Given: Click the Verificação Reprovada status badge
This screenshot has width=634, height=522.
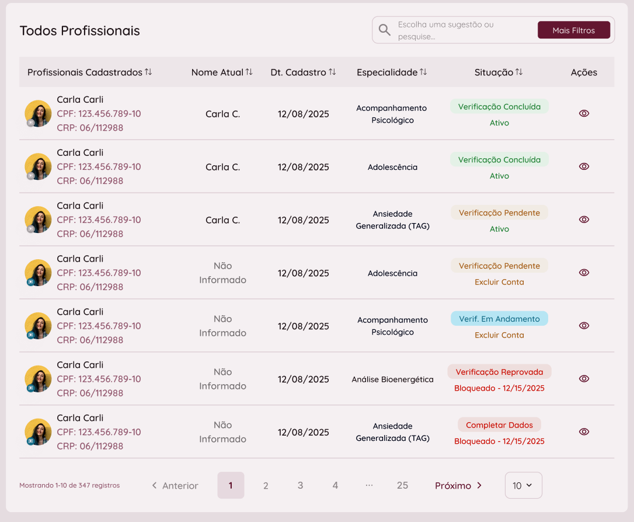Looking at the screenshot, I should pos(499,372).
